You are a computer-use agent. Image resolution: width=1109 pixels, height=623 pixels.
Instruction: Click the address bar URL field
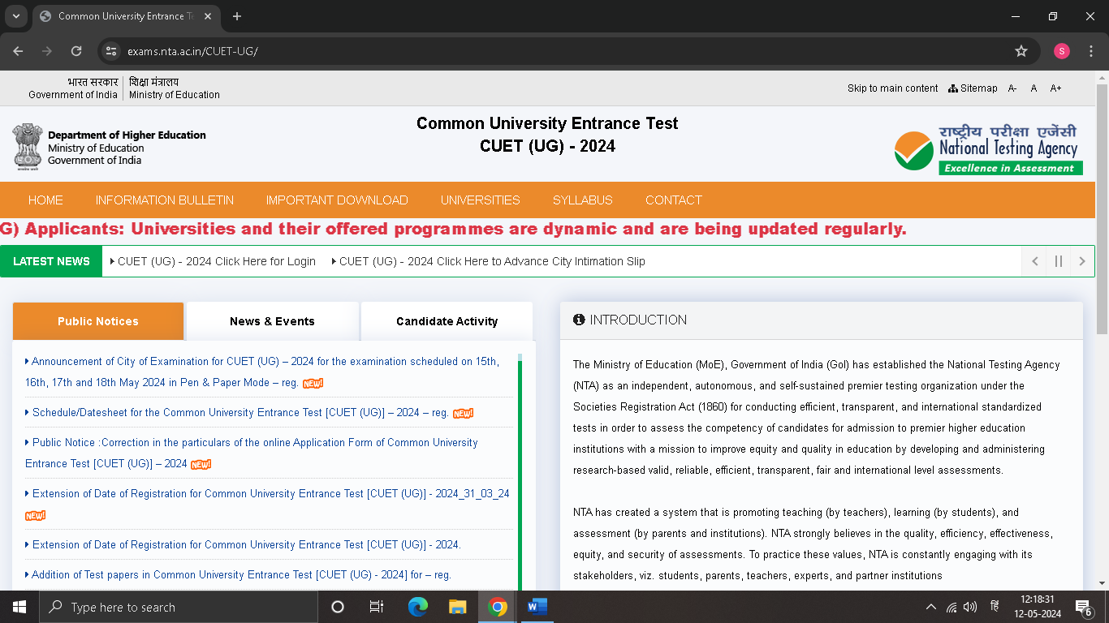[x=560, y=51]
